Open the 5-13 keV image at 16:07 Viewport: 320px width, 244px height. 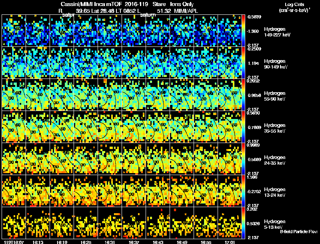coord(14,223)
